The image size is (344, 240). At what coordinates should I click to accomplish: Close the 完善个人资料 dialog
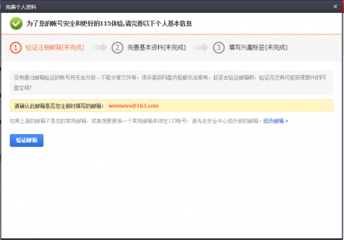click(x=335, y=6)
